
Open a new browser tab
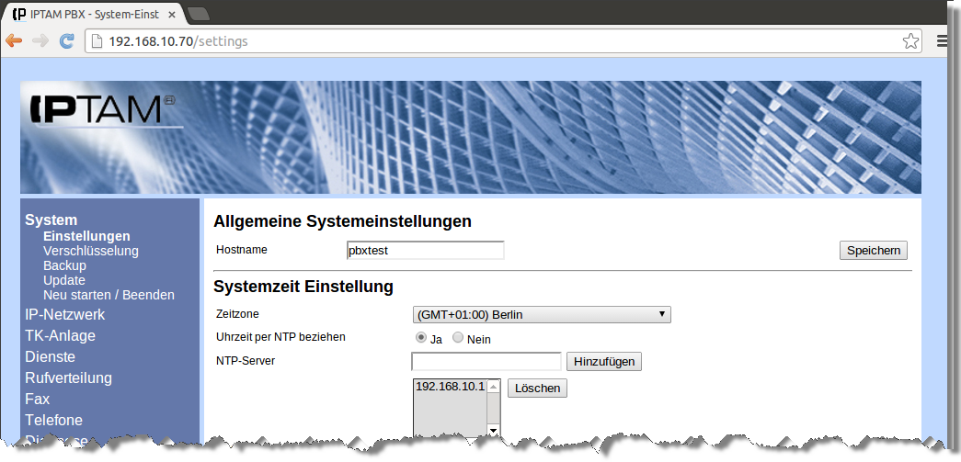[198, 14]
